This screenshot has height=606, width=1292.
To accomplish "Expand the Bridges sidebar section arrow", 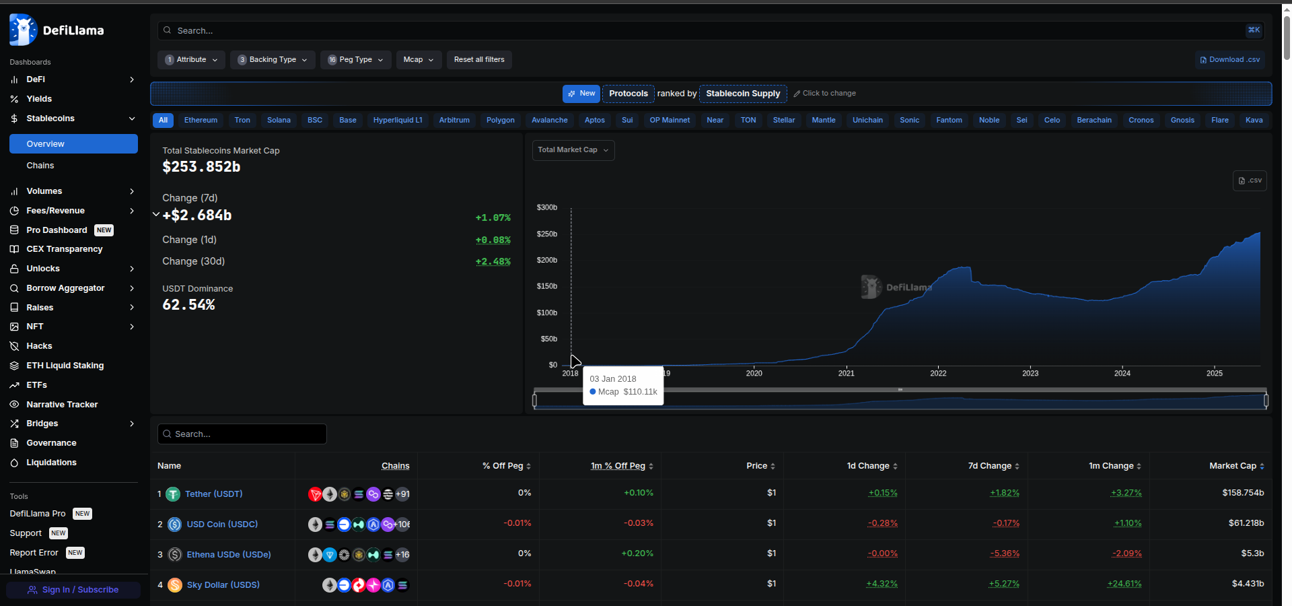I will coord(132,424).
